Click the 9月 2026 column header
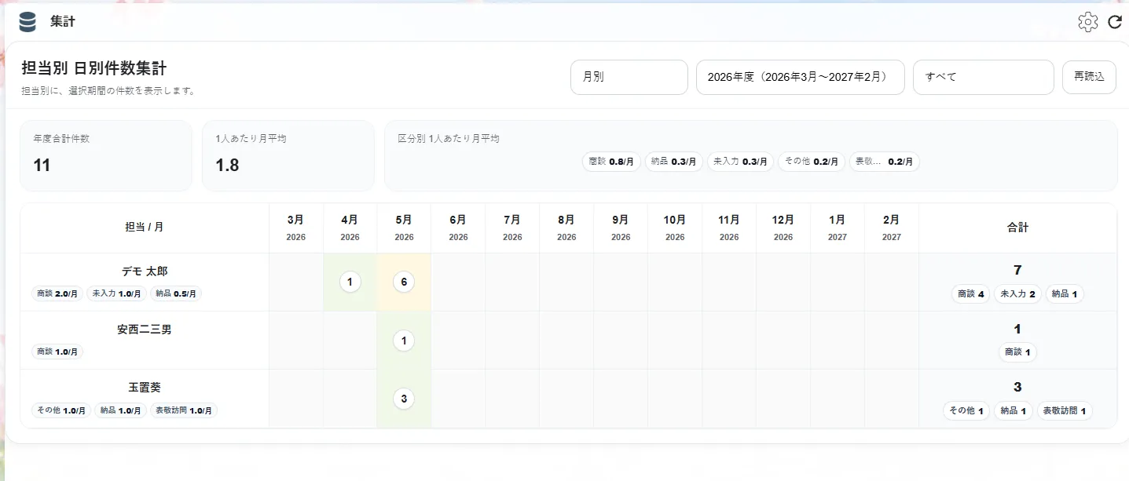Viewport: 1129px width, 481px height. (621, 228)
